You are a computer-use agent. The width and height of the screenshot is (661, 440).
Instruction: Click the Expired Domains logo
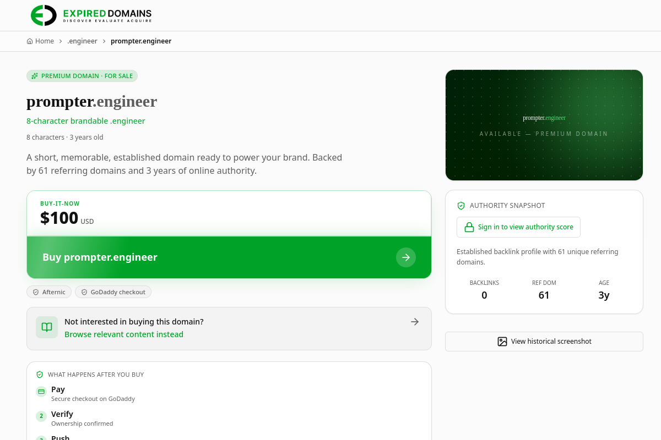click(91, 15)
